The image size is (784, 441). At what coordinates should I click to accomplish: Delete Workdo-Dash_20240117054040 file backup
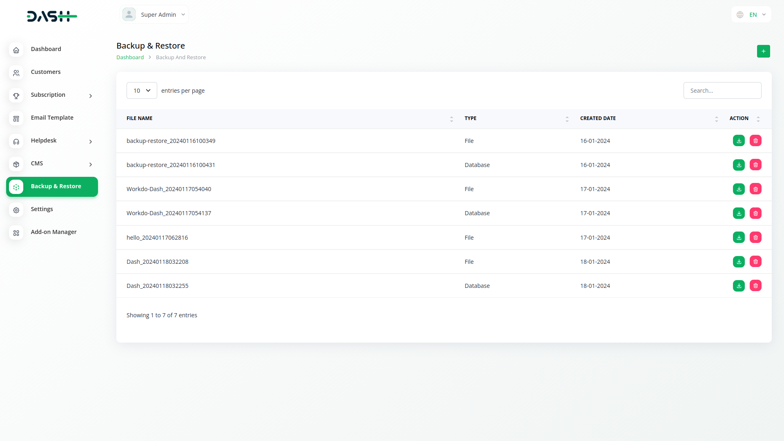pos(755,189)
